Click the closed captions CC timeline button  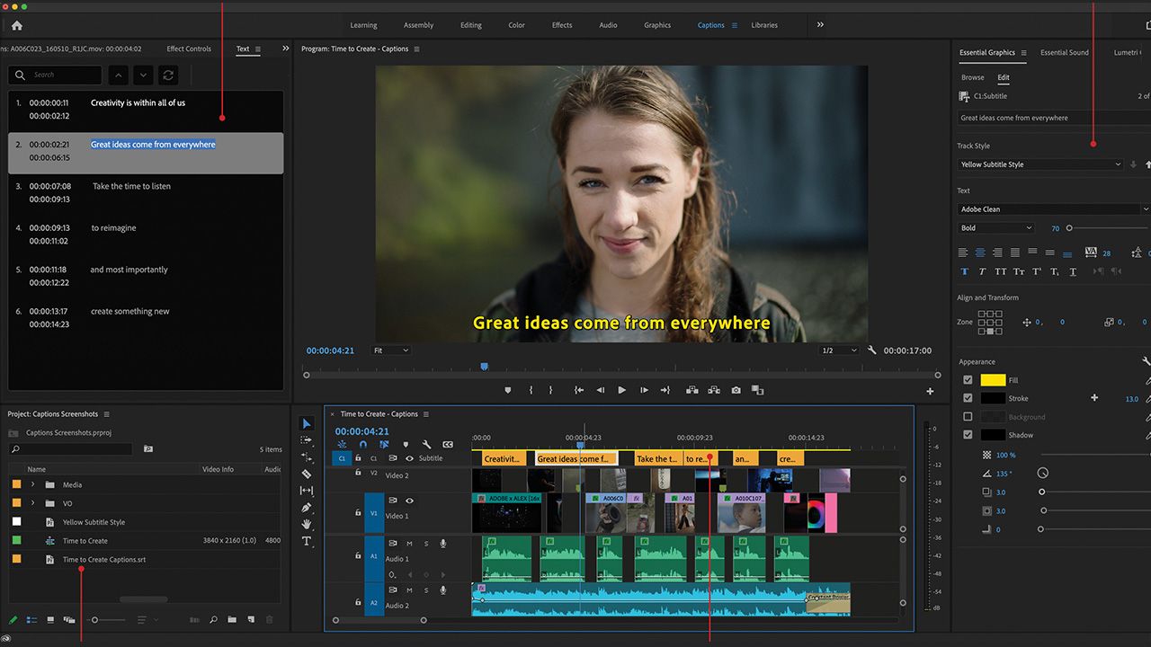click(x=448, y=444)
